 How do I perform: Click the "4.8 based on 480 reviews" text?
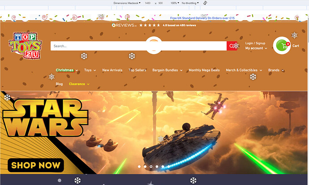pos(179,25)
